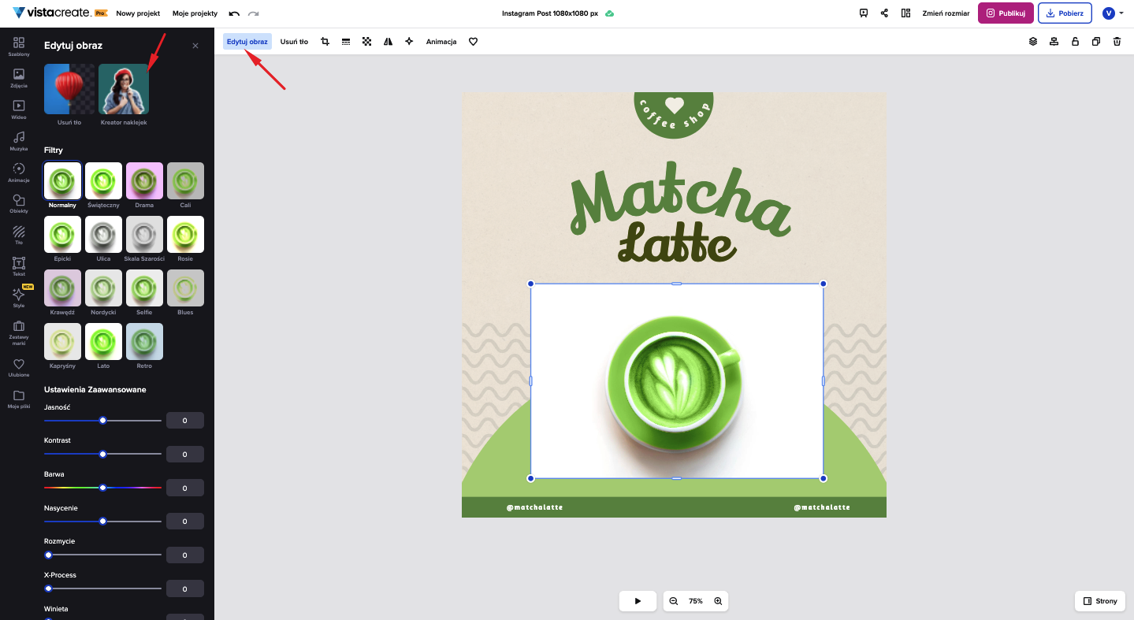Toggle favorite heart in the image toolbar
This screenshot has width=1134, height=620.
coord(473,42)
